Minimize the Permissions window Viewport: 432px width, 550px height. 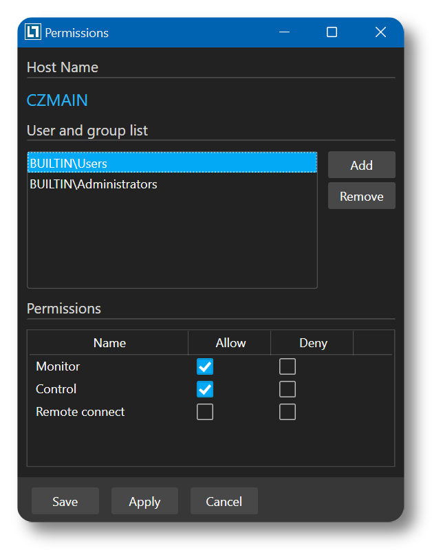(x=284, y=32)
